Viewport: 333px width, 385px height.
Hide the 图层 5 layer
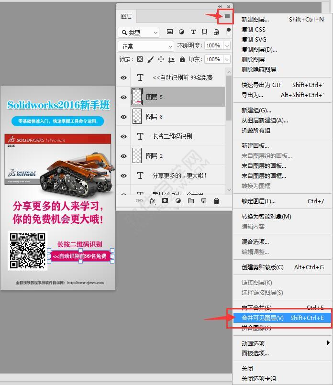(x=123, y=97)
